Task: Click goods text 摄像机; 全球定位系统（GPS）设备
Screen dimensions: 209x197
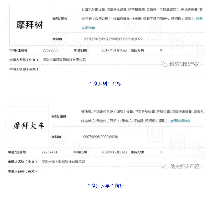Action: (107, 111)
